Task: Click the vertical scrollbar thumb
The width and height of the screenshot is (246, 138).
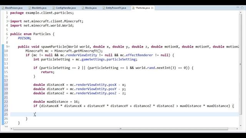Action: (x=241, y=64)
